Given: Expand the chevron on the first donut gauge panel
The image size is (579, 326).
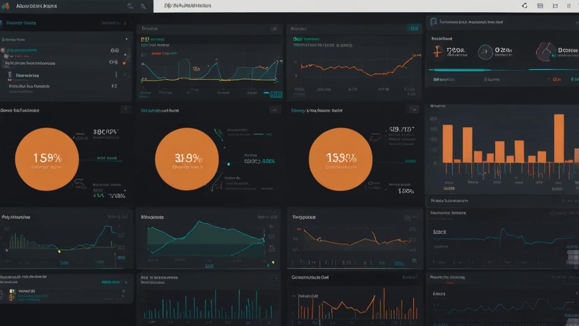Looking at the screenshot, I should coord(126,109).
